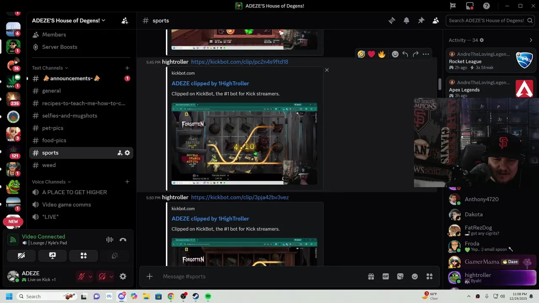Open the weed channel
The image size is (539, 303).
click(81, 165)
